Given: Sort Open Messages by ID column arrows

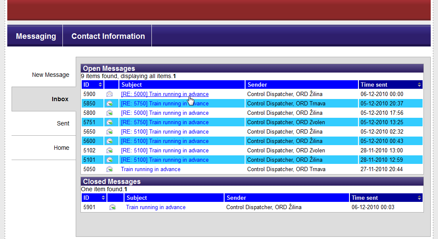Looking at the screenshot, I should (100, 85).
